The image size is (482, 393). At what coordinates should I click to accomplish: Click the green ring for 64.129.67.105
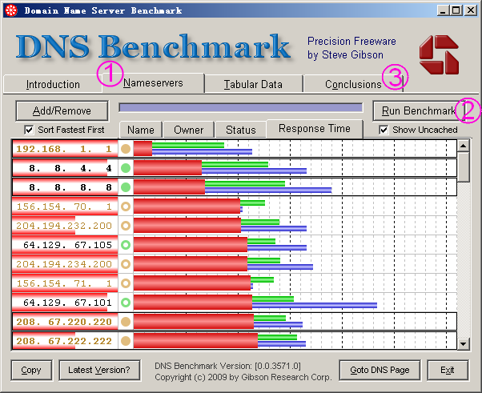tap(126, 245)
